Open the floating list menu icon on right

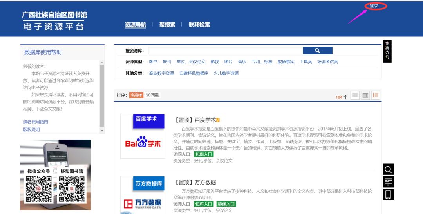388,181
